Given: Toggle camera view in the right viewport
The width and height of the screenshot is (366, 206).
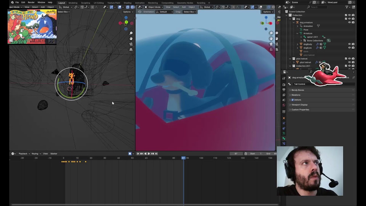Looking at the screenshot, I should click(x=271, y=44).
